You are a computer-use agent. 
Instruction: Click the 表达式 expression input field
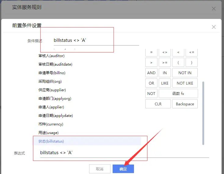[x=125, y=153]
